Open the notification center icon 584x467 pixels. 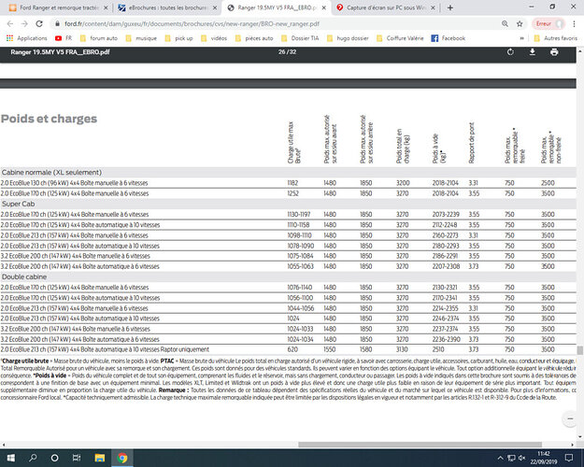click(569, 458)
